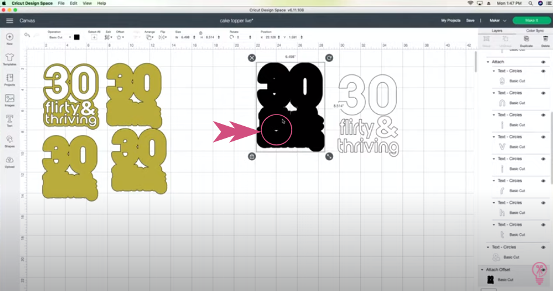
Task: Open the Offset tool
Action: 119,37
